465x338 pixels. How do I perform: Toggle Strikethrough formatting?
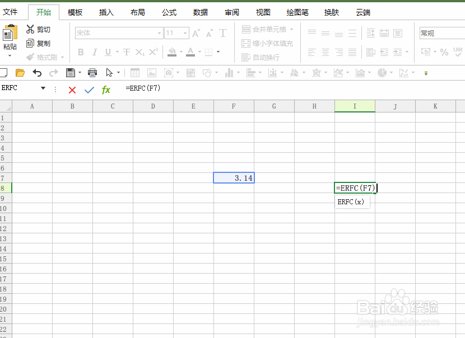tap(126, 53)
